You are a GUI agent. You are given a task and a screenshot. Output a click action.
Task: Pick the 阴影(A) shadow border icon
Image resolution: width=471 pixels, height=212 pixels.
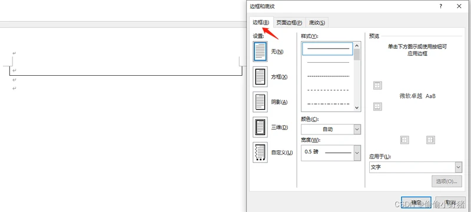click(x=260, y=102)
